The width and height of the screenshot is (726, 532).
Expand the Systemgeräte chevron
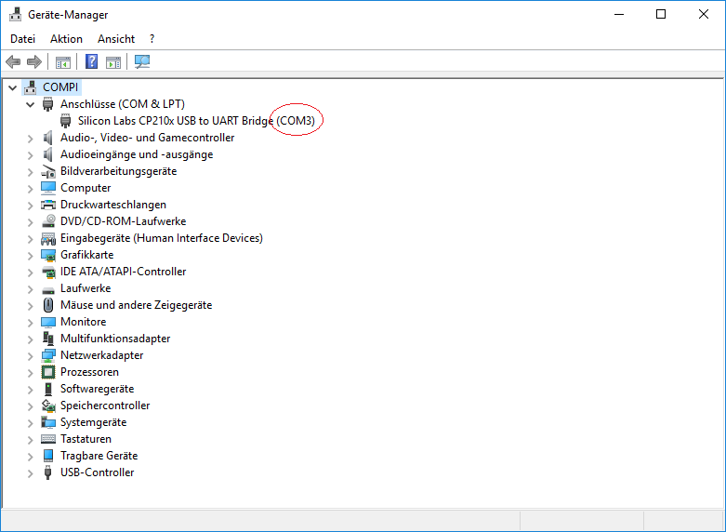[x=30, y=423]
